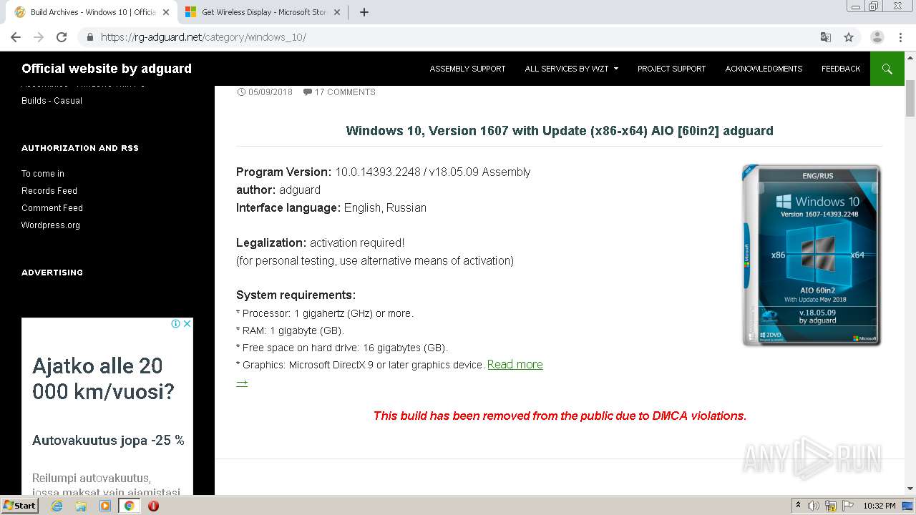Image resolution: width=916 pixels, height=515 pixels.
Task: Open Builds - Casual sidebar link
Action: point(52,101)
